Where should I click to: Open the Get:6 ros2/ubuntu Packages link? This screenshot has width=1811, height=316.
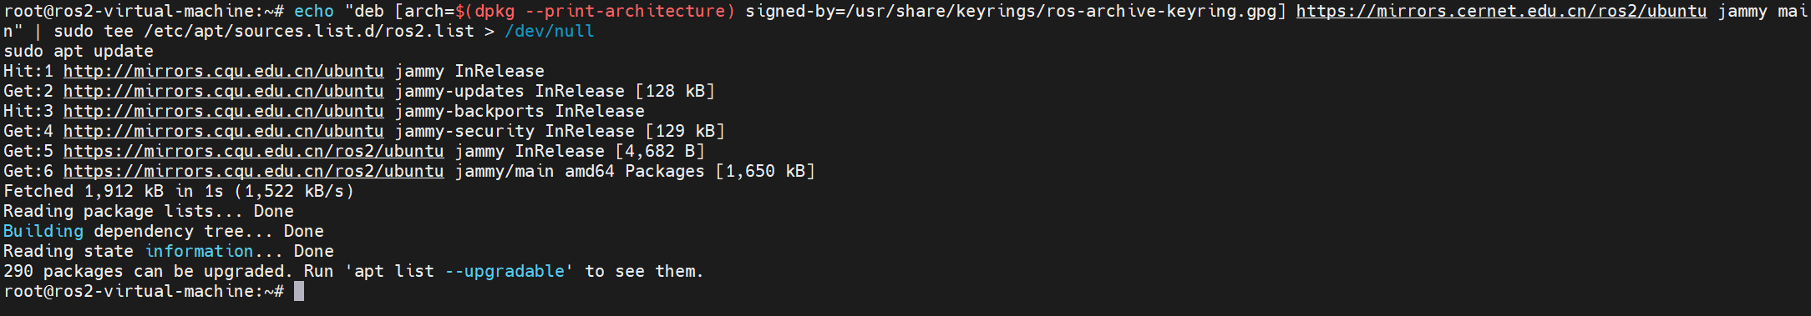[254, 172]
